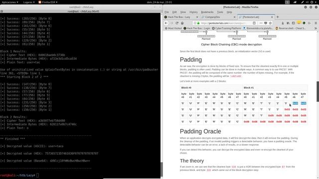Click terminal text Block 2 Results
This screenshot has width=319, height=179.
[13, 117]
